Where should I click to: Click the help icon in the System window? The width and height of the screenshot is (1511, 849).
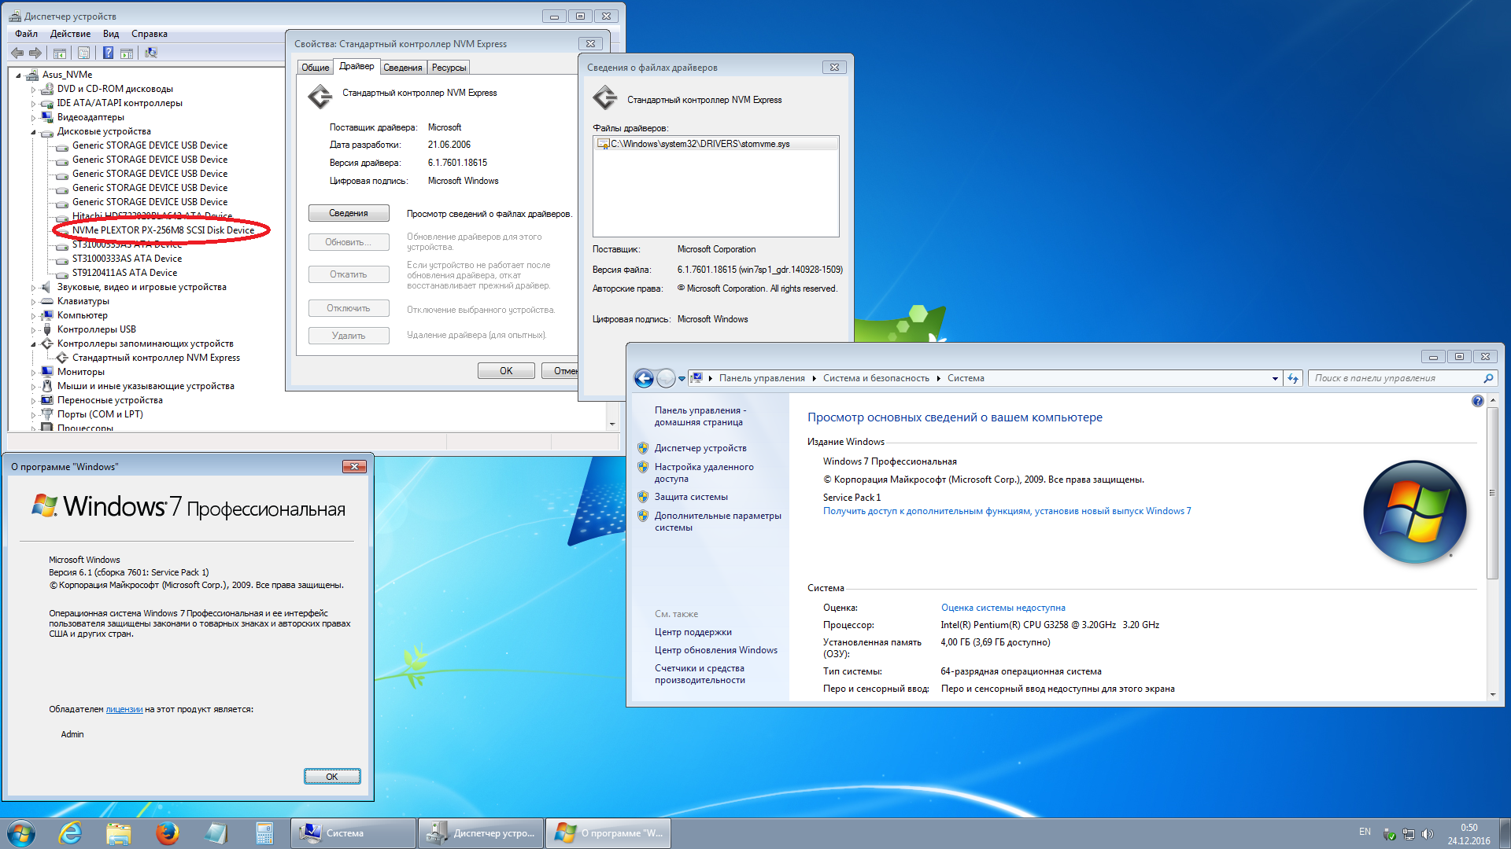click(x=1477, y=401)
